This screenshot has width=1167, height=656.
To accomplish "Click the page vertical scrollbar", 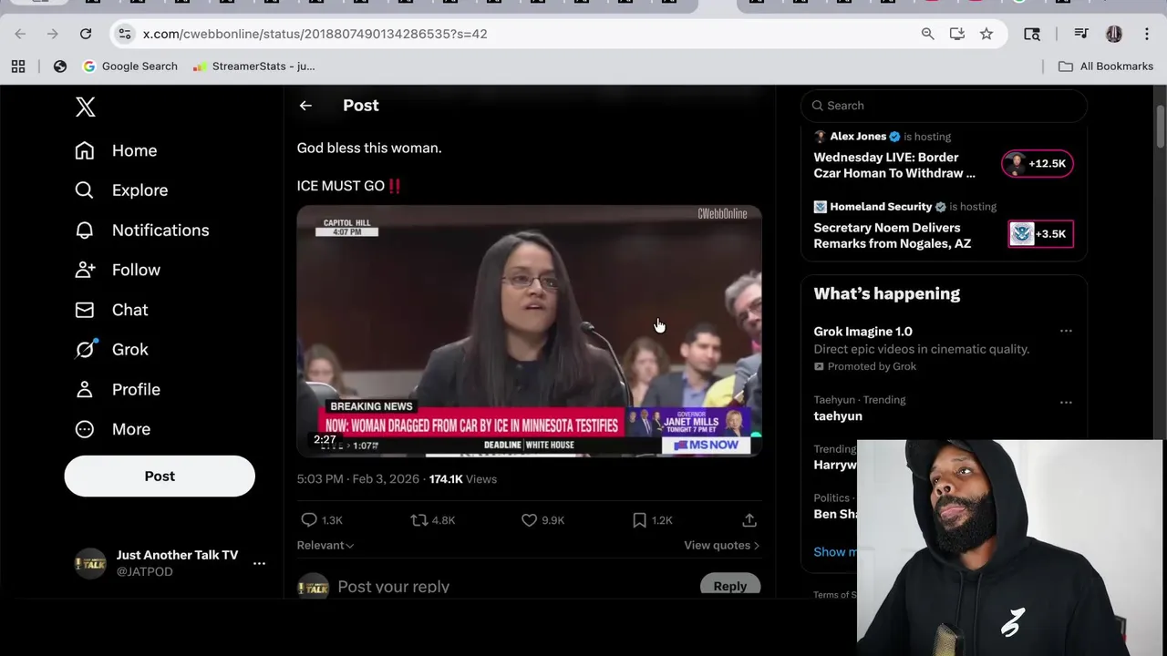I will 1161,125.
